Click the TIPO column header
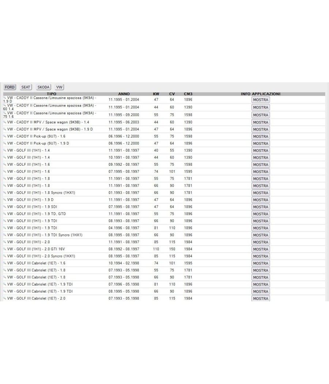This screenshot has height=384, width=329. 52,94
